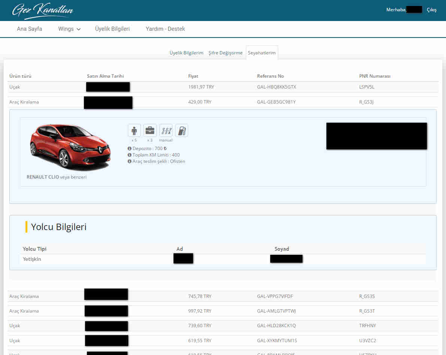Click the Toplam KM Limiti info icon
Viewport: 446px width, 355px height.
129,155
